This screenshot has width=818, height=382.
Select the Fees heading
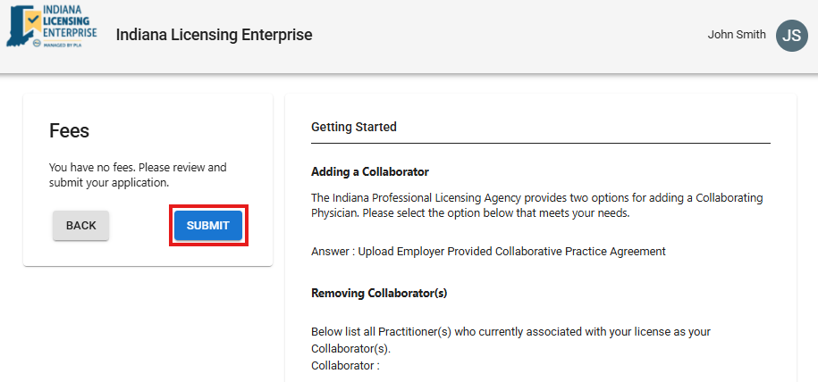click(69, 131)
